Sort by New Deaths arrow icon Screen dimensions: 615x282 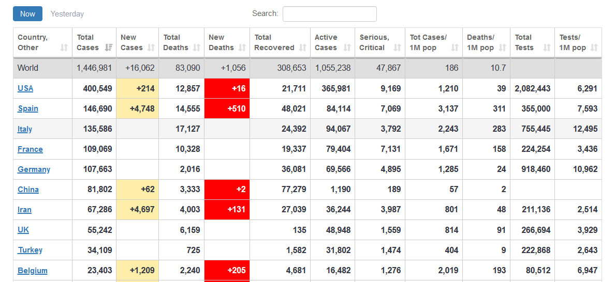coord(242,48)
